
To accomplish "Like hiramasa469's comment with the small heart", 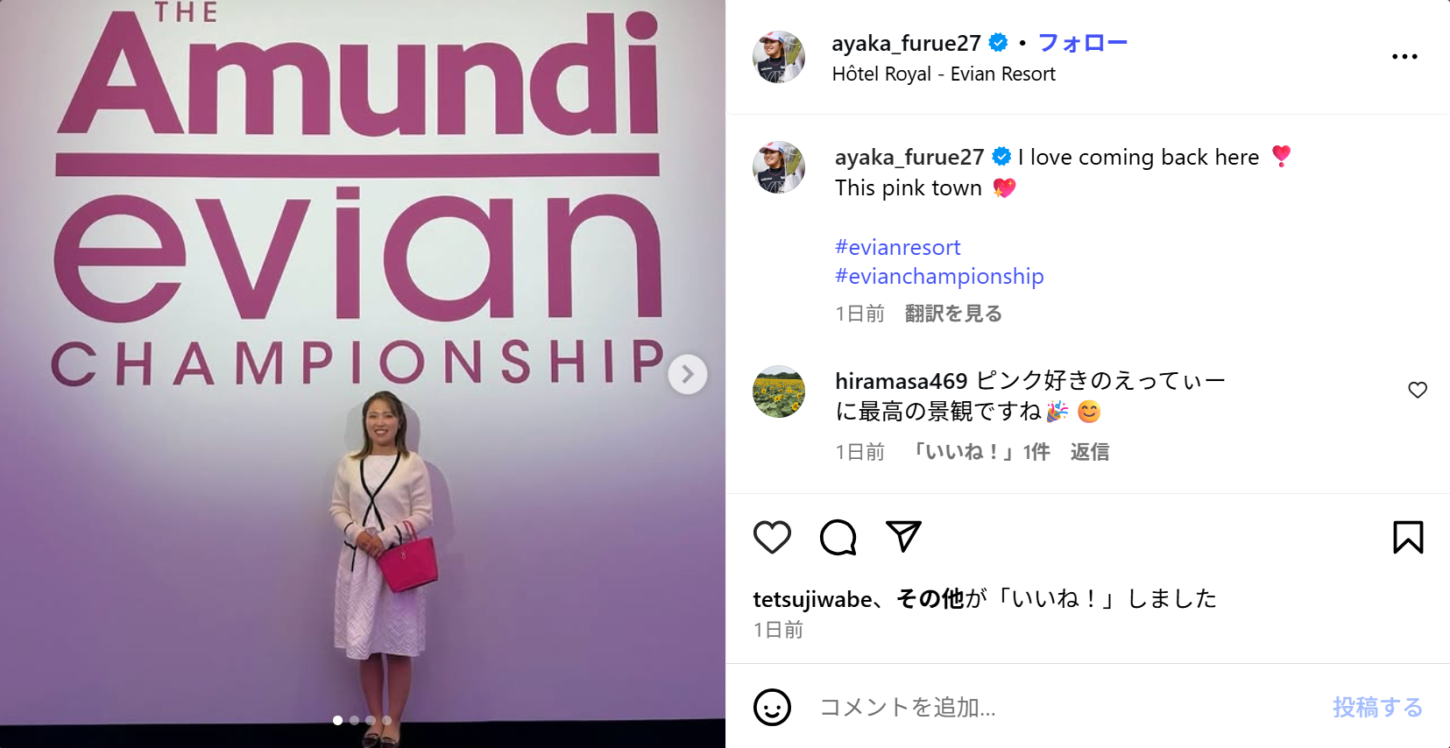I will [x=1418, y=390].
